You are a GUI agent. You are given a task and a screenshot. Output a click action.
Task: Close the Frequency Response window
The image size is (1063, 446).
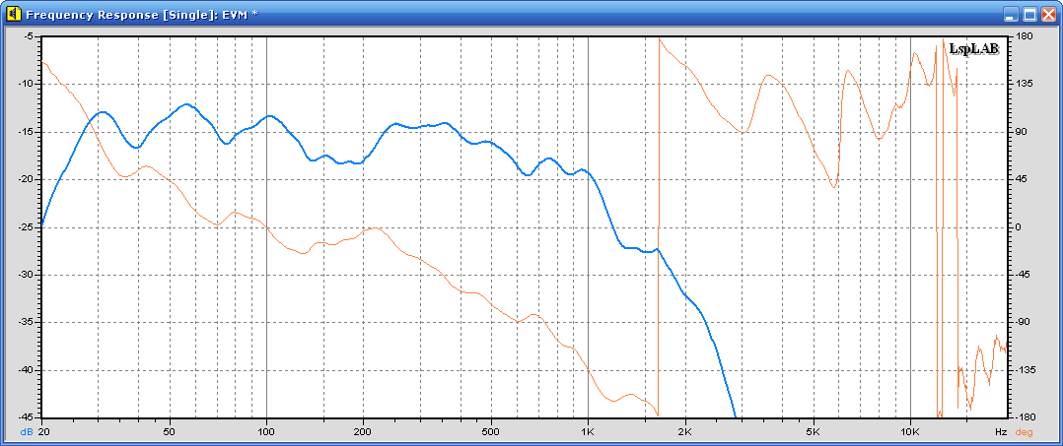click(1047, 14)
